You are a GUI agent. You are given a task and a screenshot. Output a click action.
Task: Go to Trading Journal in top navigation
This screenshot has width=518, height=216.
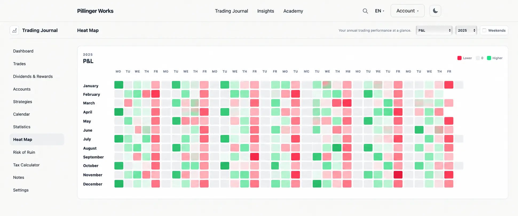point(231,11)
